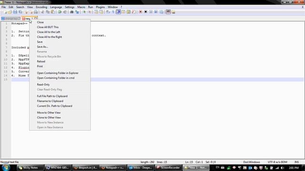Click the UTF-8 w/o BOM status entry
The width and height of the screenshot is (305, 171).
277,162
